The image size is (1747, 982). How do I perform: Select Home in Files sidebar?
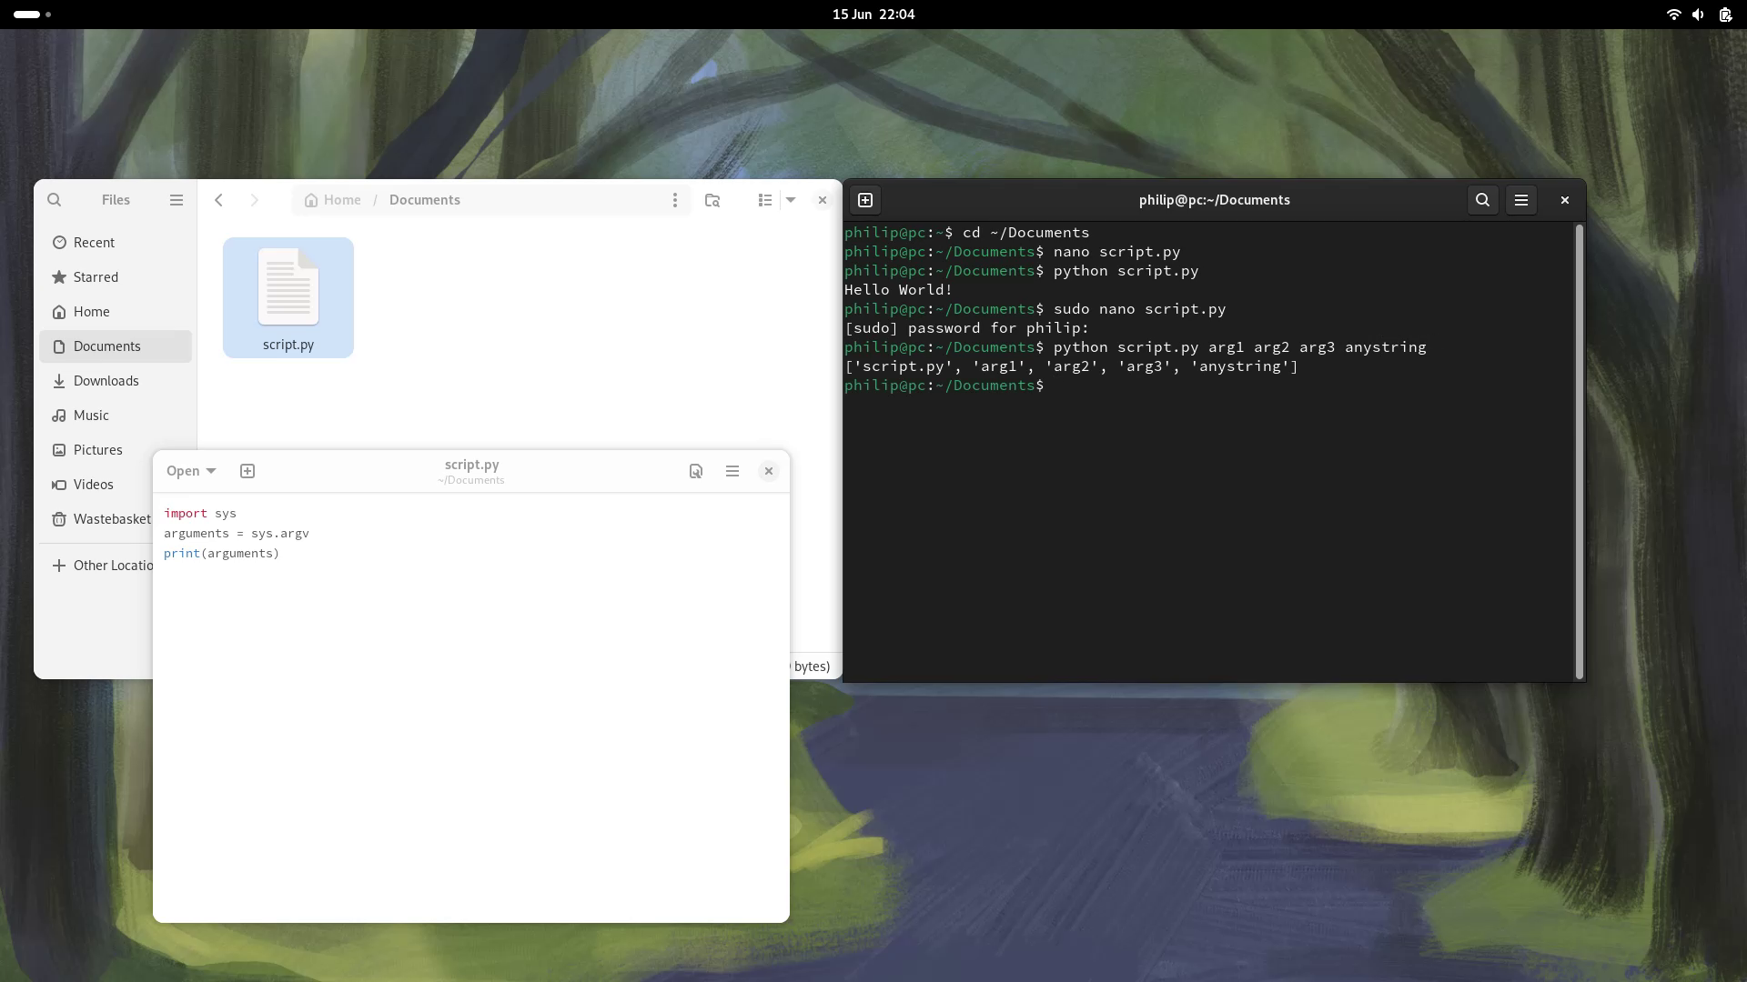pos(116,312)
